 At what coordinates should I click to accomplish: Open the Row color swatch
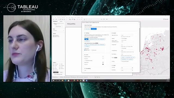103,59
